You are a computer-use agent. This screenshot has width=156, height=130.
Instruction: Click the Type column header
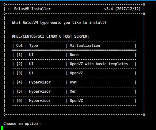[33, 46]
